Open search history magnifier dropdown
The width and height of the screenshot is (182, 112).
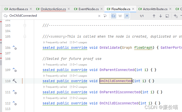[6, 16]
